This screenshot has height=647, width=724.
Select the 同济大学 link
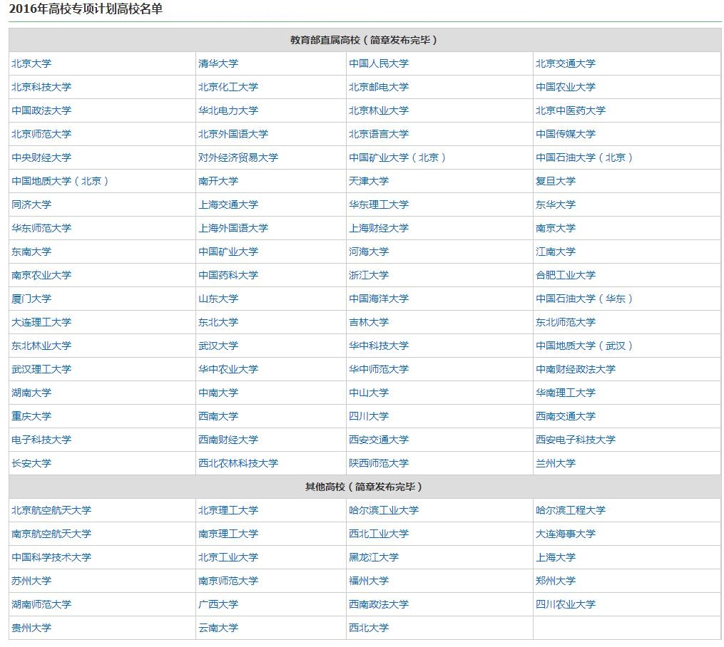[31, 205]
